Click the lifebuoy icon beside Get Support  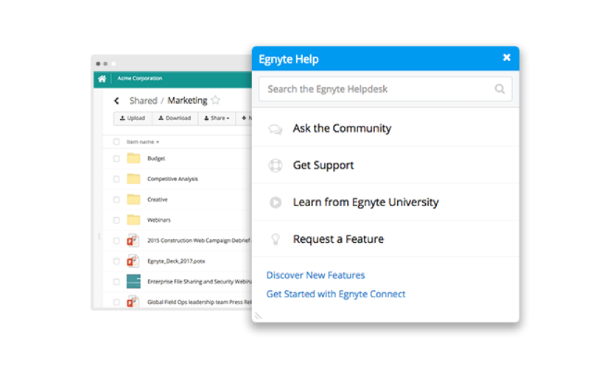coord(276,166)
